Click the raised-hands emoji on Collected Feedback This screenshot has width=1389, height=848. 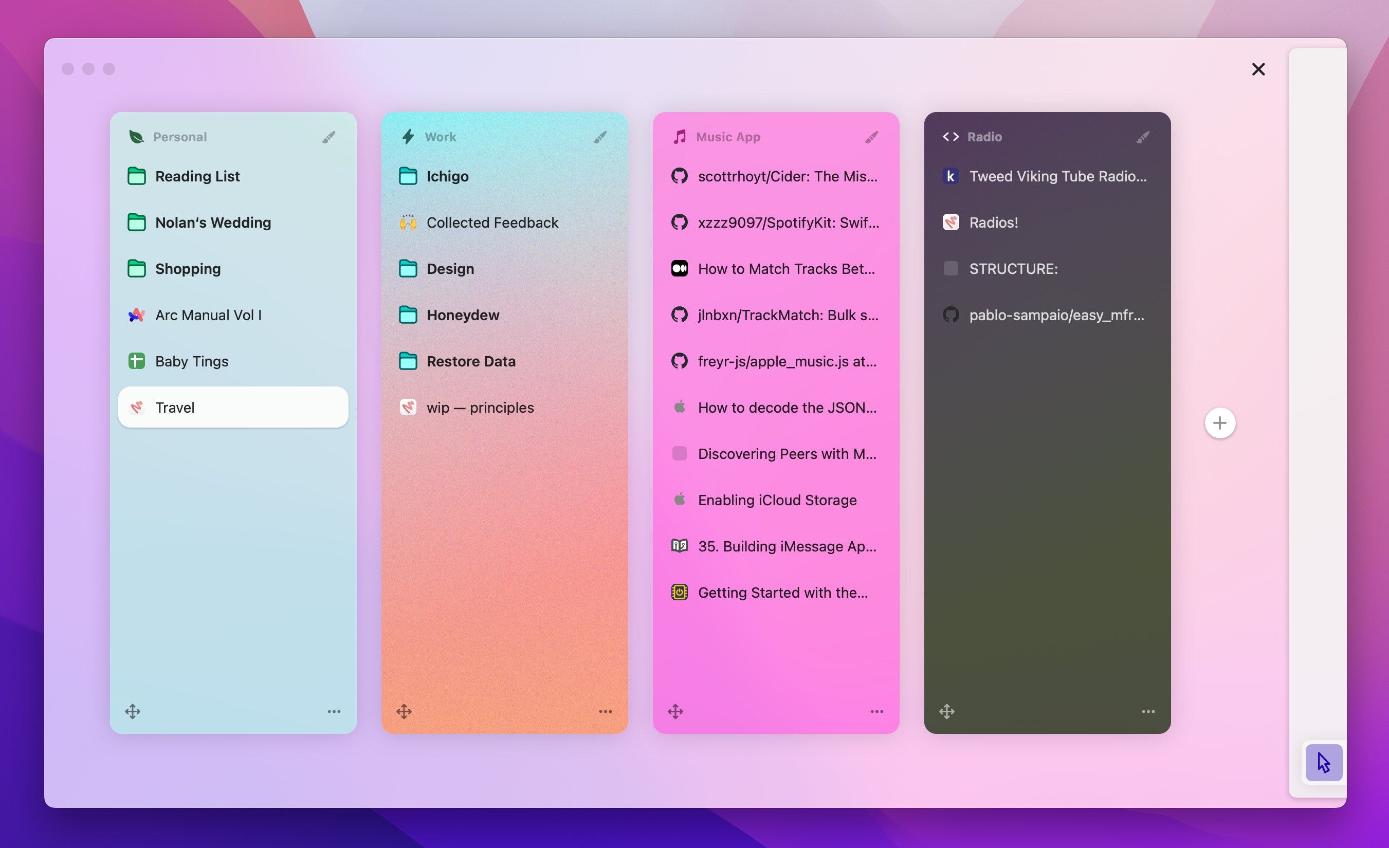pos(408,223)
